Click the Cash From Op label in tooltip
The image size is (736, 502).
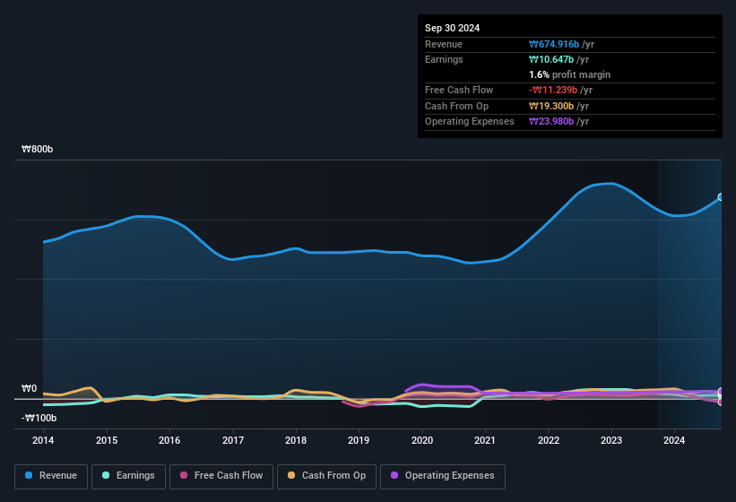pyautogui.click(x=456, y=106)
